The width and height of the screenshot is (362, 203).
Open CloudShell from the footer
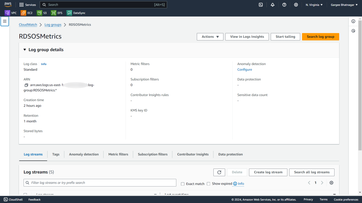click(13, 200)
